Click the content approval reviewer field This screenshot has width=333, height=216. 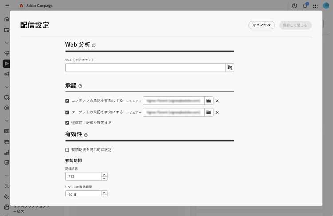(x=174, y=101)
